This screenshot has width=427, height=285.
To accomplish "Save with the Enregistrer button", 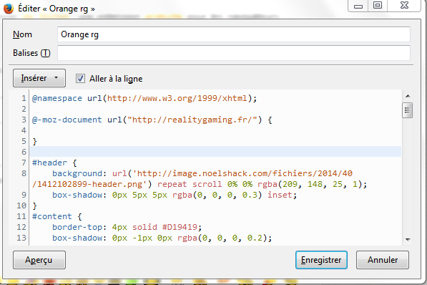I will (321, 260).
